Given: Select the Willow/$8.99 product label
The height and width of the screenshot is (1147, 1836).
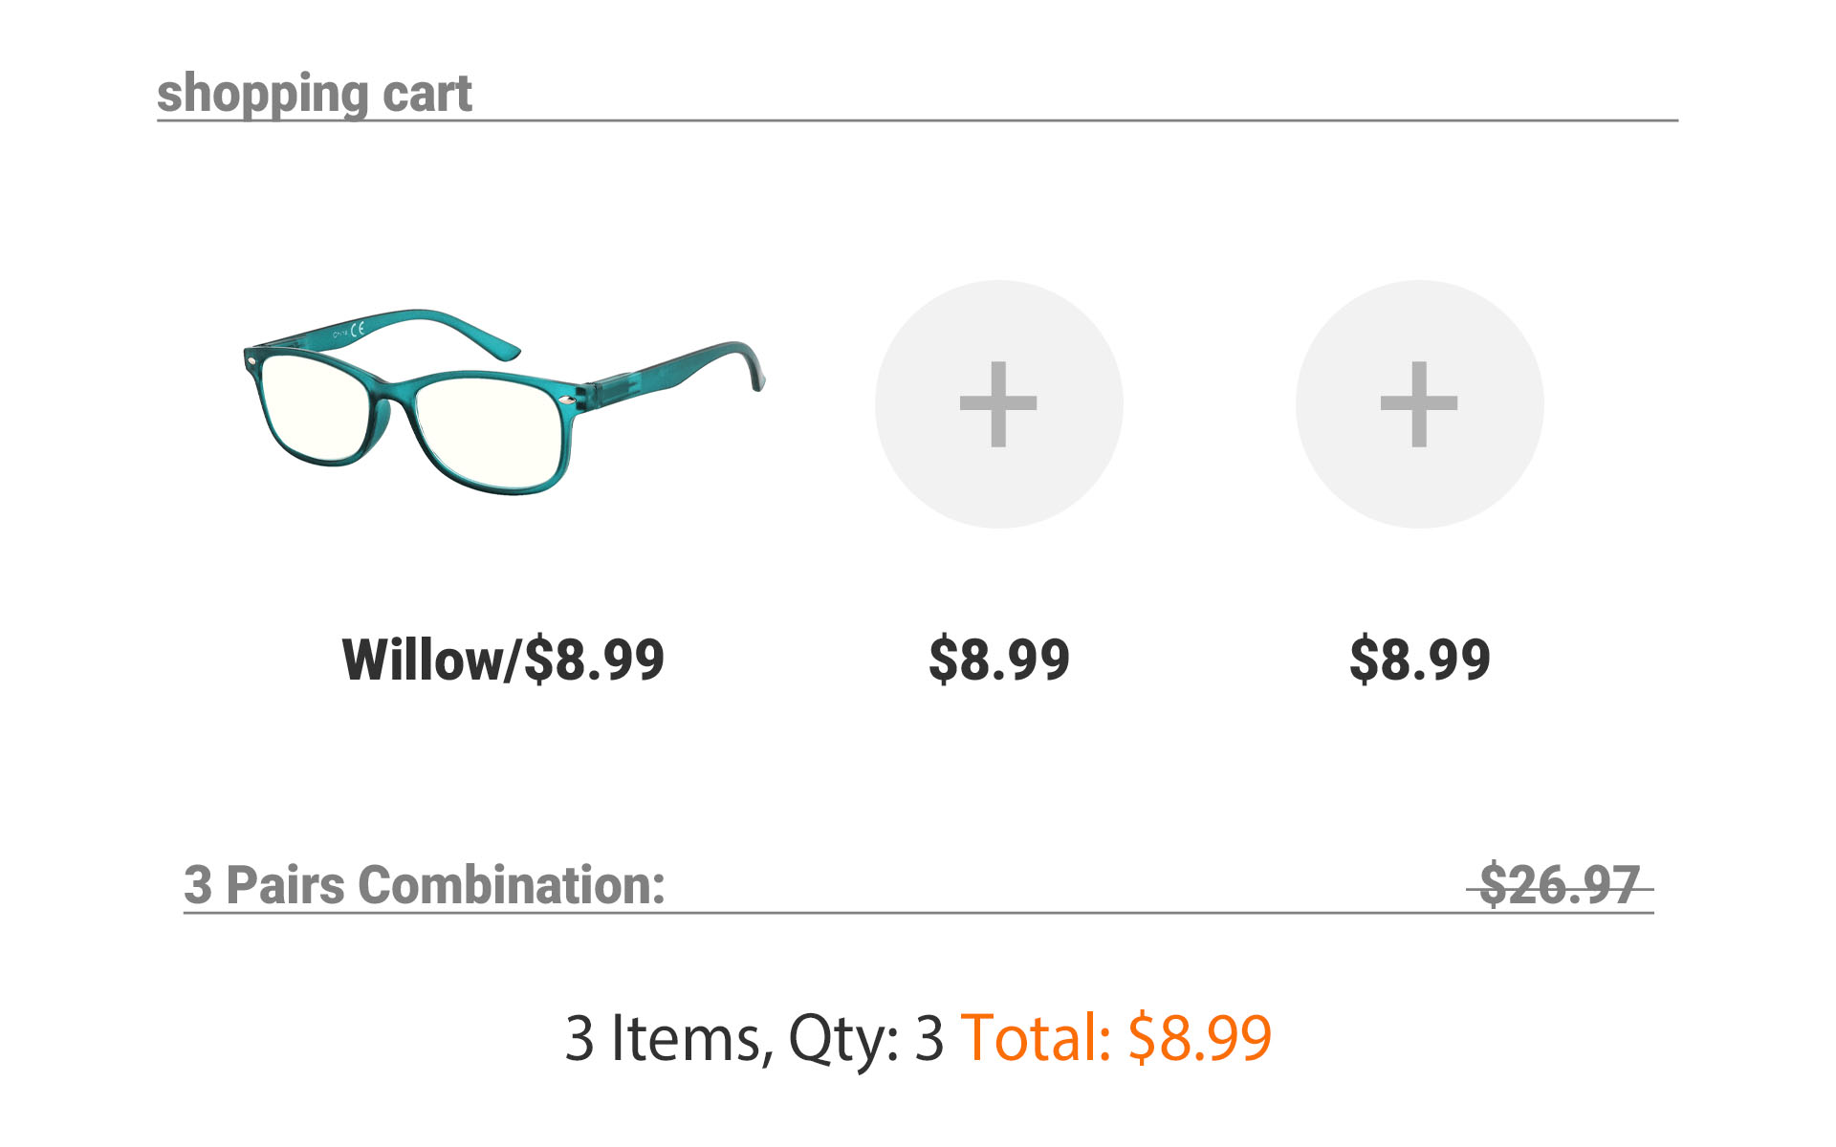Looking at the screenshot, I should point(503,660).
